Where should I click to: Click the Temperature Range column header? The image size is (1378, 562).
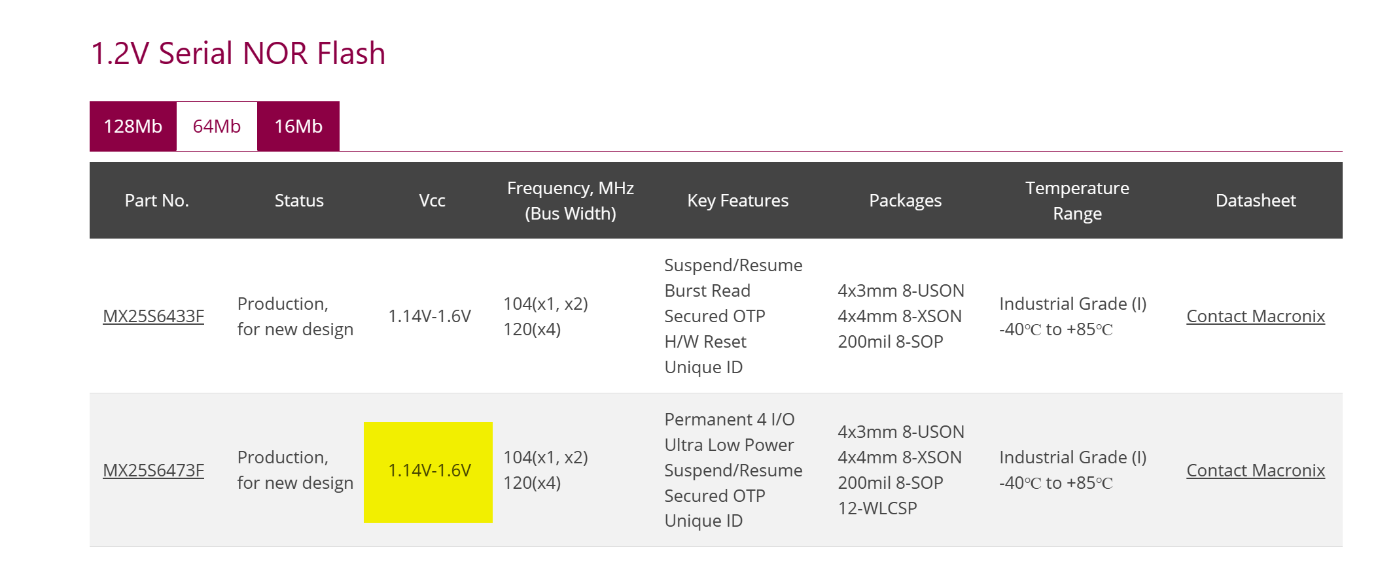pos(1077,201)
